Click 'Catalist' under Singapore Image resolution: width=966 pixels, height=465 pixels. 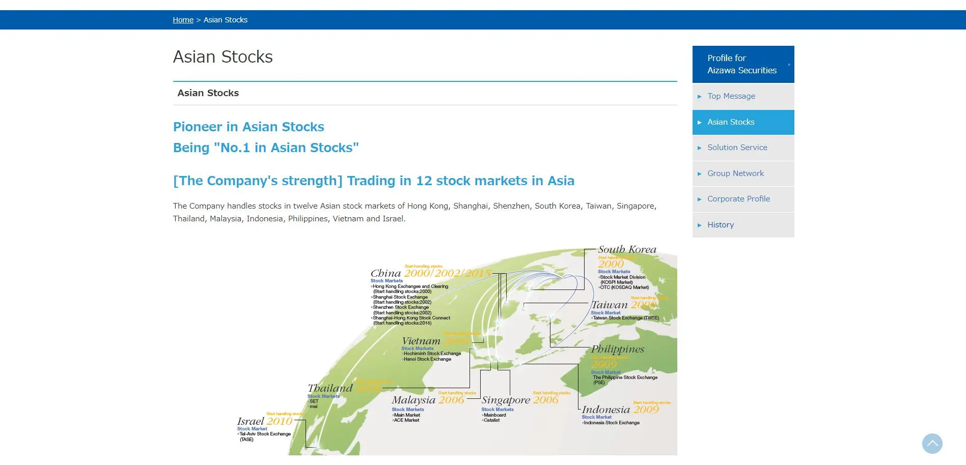click(x=491, y=420)
